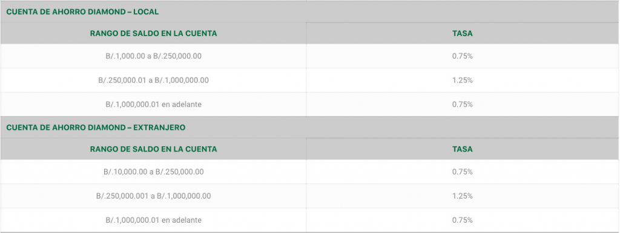Click Local B/.1,000,000.01 en adelante cell
Screen dimensions: 620x233
click(x=153, y=104)
